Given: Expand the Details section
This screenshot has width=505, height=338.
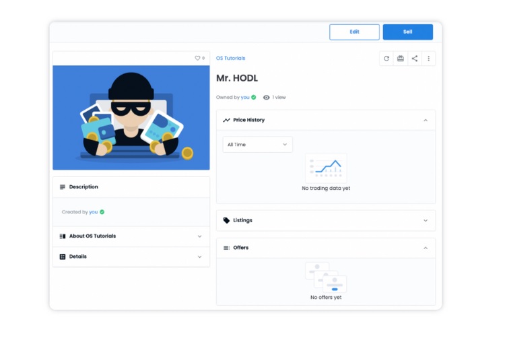Looking at the screenshot, I should click(x=199, y=257).
